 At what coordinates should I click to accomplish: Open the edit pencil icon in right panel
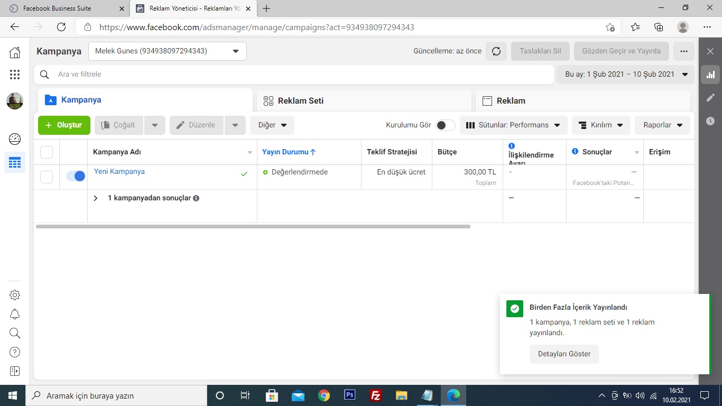coord(710,98)
